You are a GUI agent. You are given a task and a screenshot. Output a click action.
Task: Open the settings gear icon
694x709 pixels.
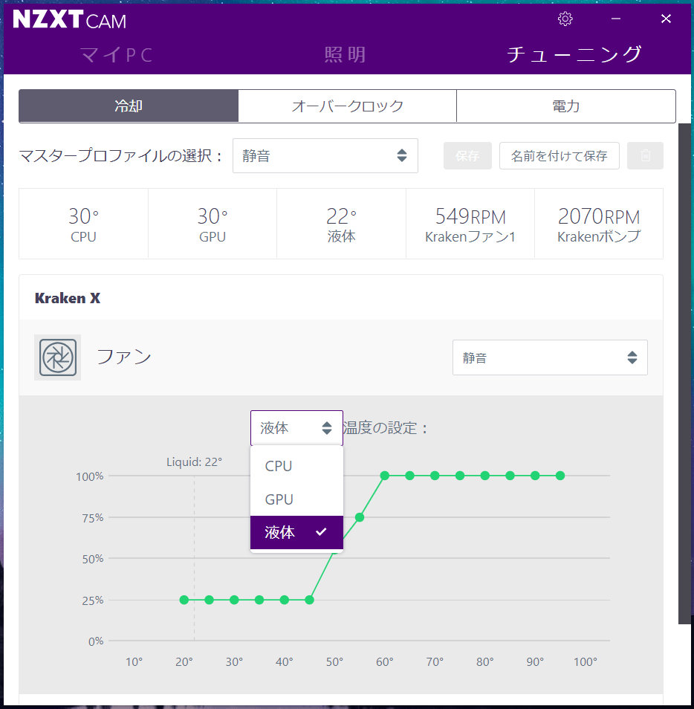pyautogui.click(x=565, y=19)
